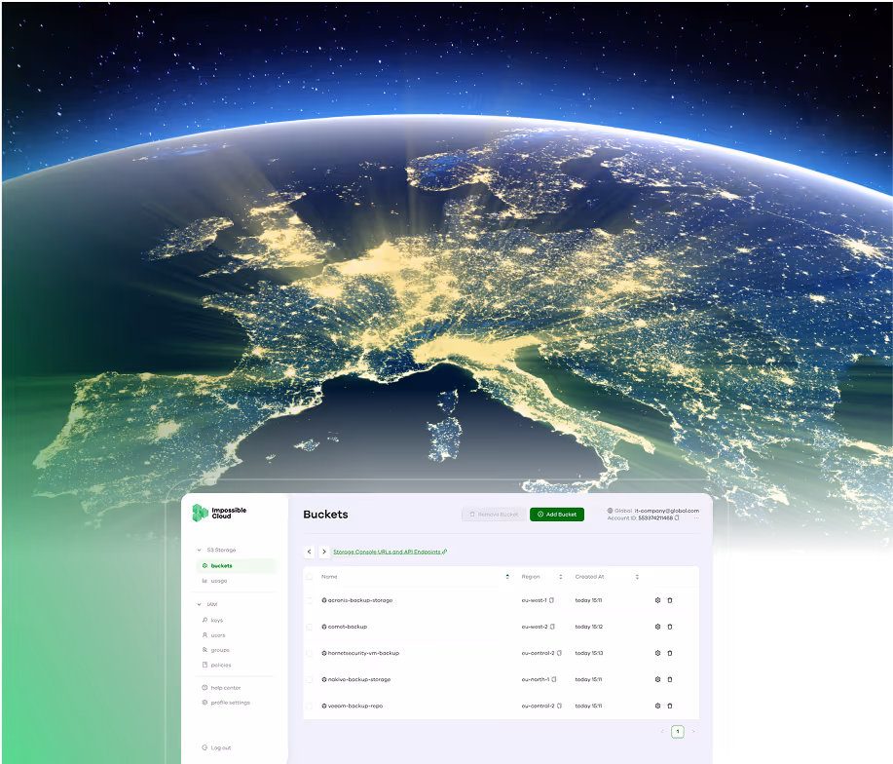Check the comet-backup row checkbox
Screen dimensions: 893x764
coord(310,627)
